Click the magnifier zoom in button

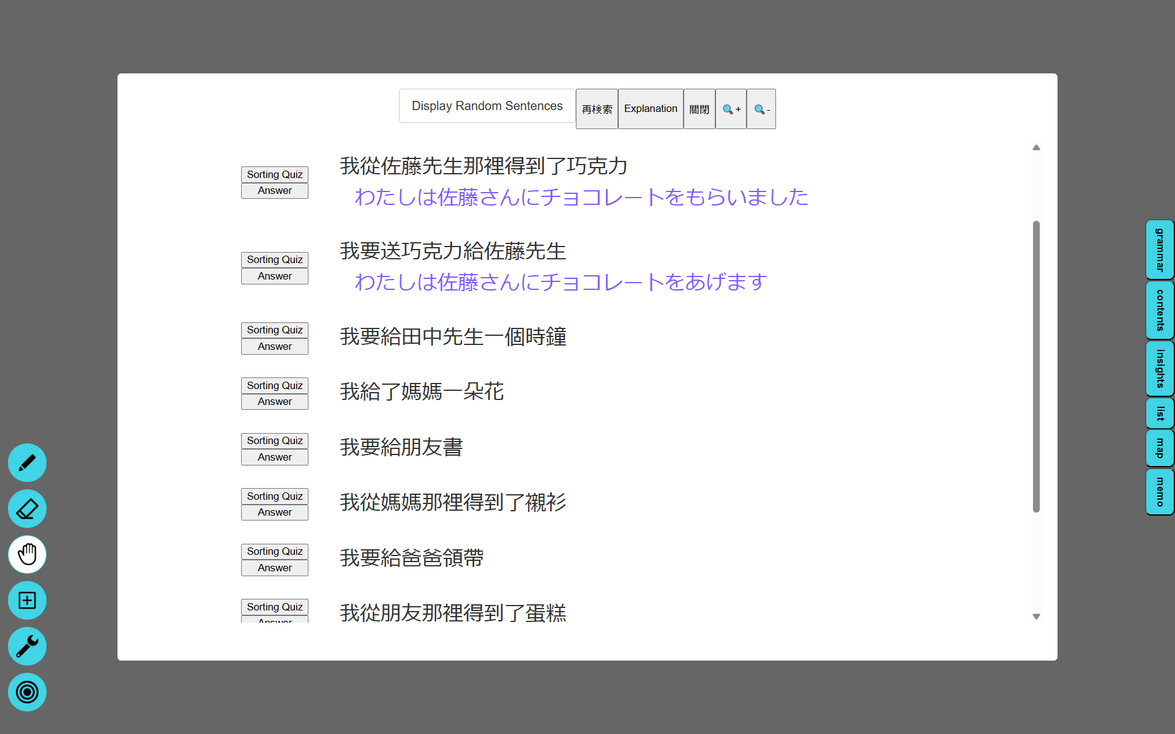731,109
